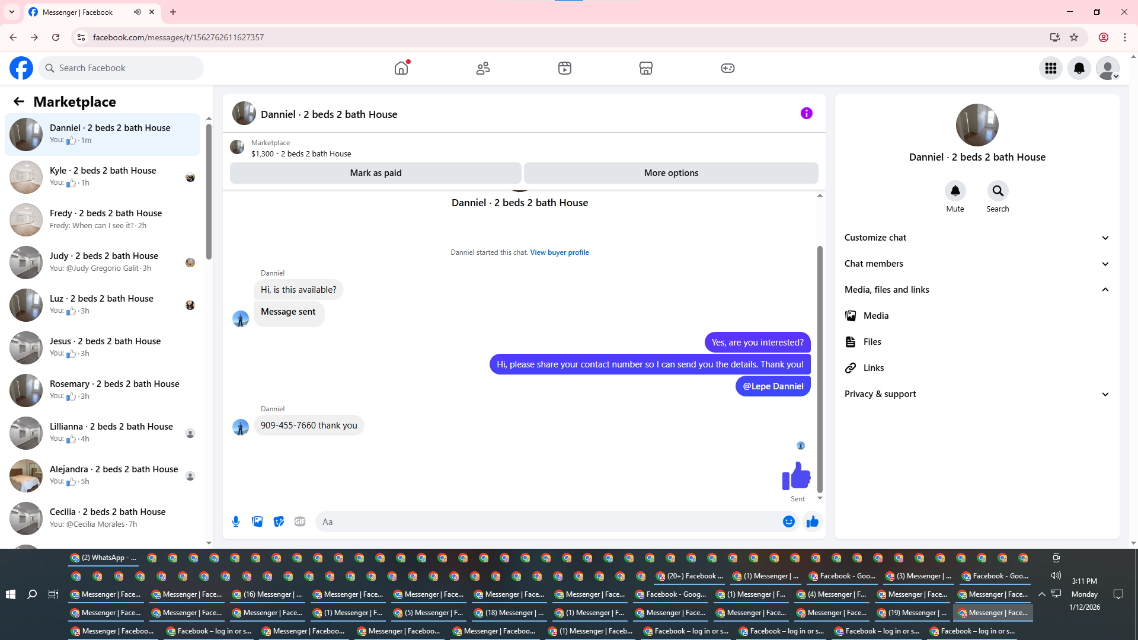
Task: Open the Facebook menu grid icon
Action: (1050, 68)
